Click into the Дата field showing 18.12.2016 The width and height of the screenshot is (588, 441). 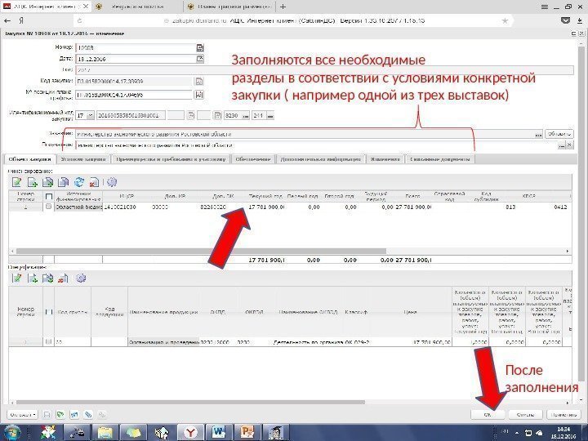tap(136, 59)
